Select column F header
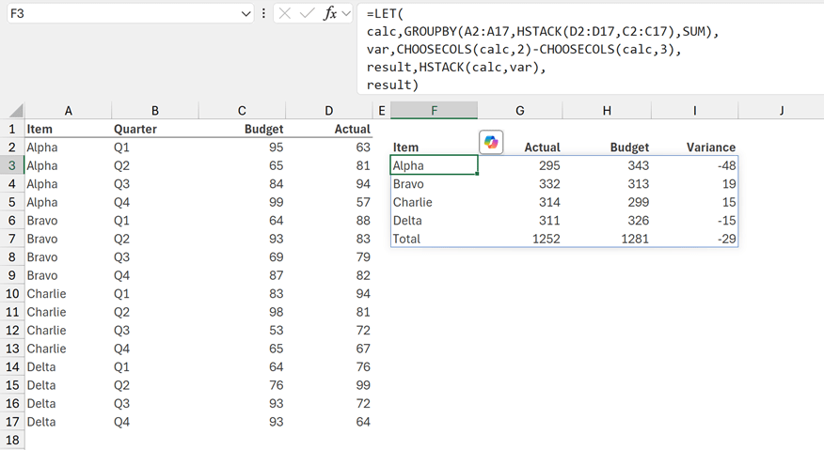 434,111
